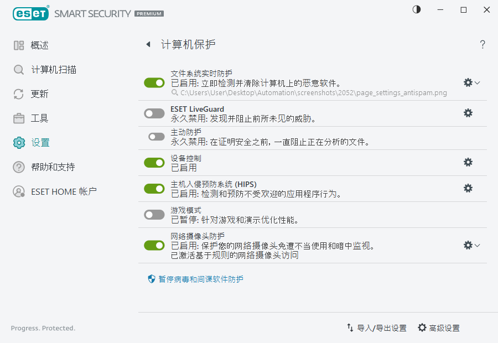Click the HIPS gear settings icon

click(468, 188)
